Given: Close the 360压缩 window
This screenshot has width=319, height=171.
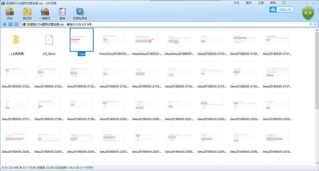Looking at the screenshot, I should 314,3.
